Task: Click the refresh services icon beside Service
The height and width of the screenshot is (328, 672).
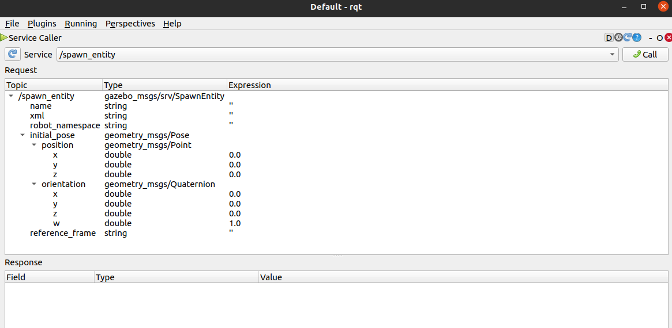Action: point(13,55)
